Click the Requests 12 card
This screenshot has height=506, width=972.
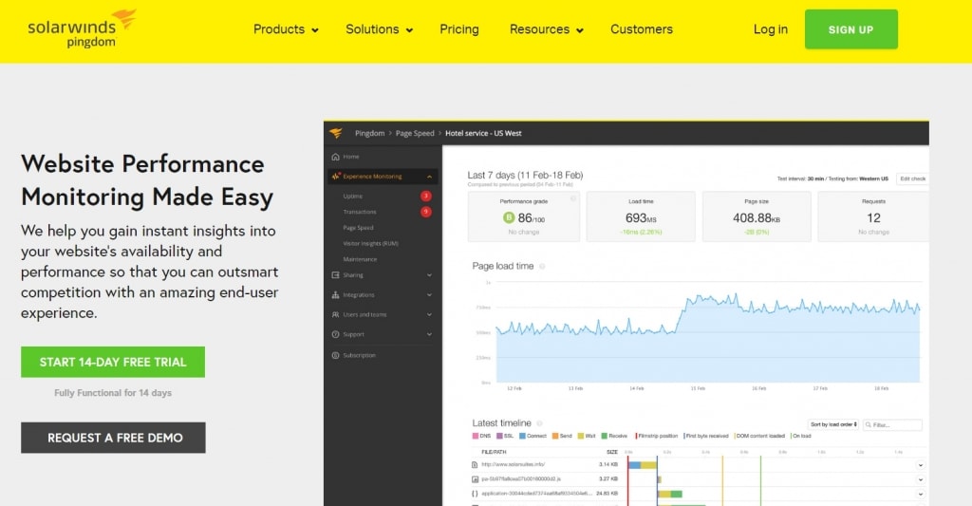(x=873, y=216)
